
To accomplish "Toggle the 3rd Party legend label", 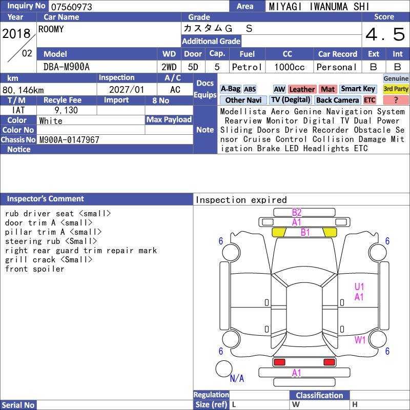I will [396, 89].
